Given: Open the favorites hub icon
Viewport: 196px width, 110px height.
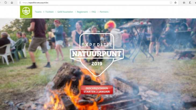Looking at the screenshot, I should point(184,3).
